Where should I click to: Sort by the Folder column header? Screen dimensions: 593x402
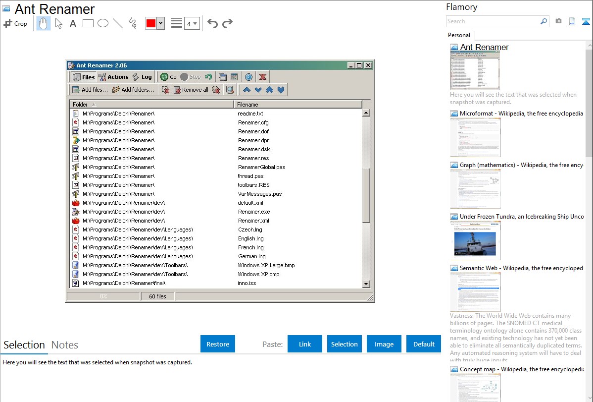151,105
